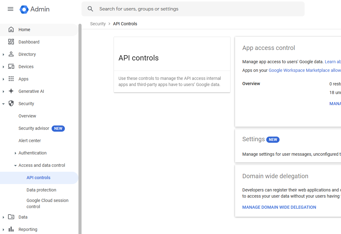
Task: Click the Apps grid icon
Action: [11, 79]
